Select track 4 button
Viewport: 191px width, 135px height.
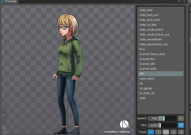(181, 132)
